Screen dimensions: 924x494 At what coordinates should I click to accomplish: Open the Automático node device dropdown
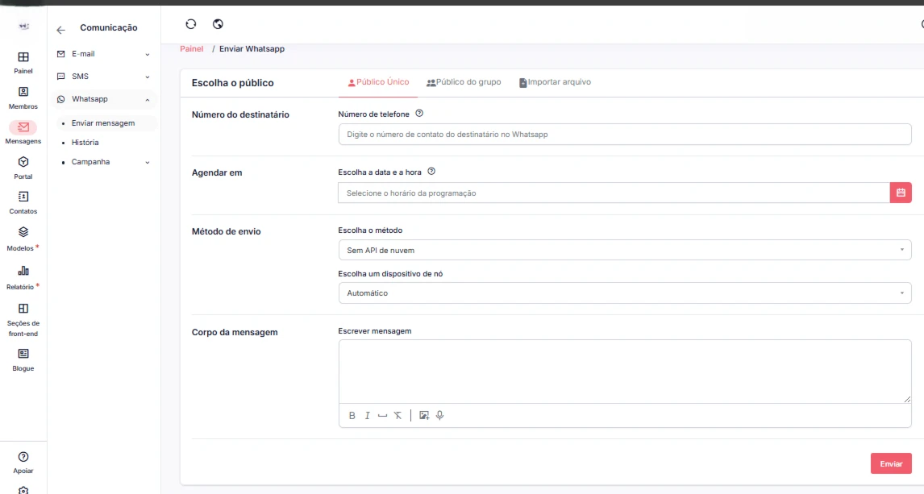coord(625,293)
